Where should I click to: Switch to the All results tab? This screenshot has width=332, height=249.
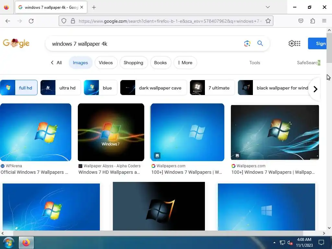pos(56,63)
